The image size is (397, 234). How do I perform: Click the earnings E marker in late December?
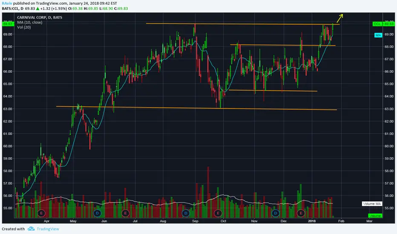pos(301,213)
